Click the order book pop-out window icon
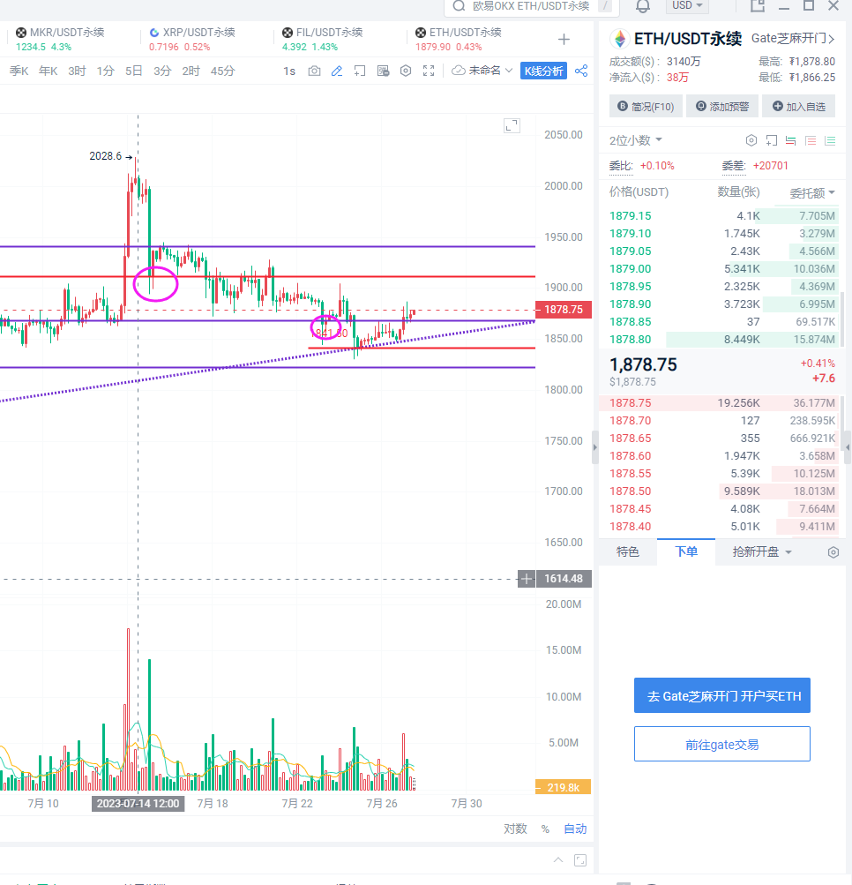The image size is (852, 885). [x=772, y=140]
